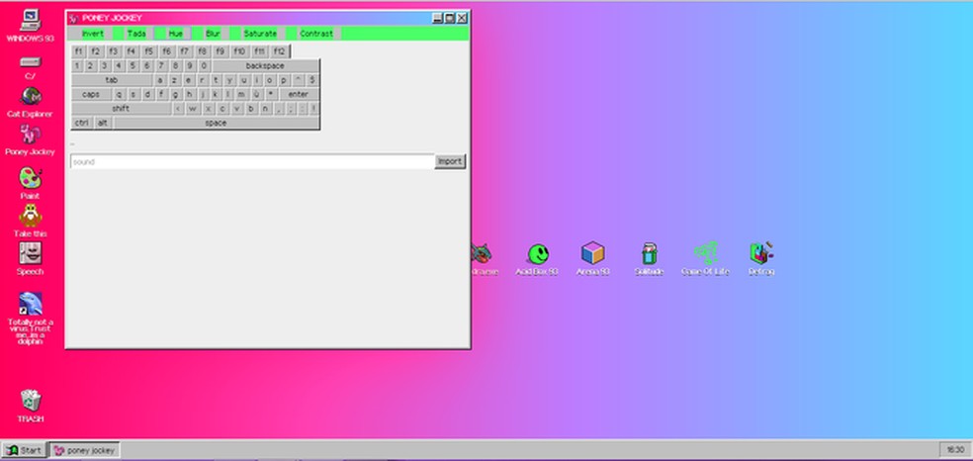
Task: Click the 'n' key on virtual keyboard
Action: (x=265, y=109)
